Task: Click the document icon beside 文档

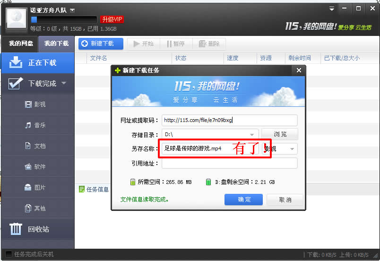Action: coord(28,146)
